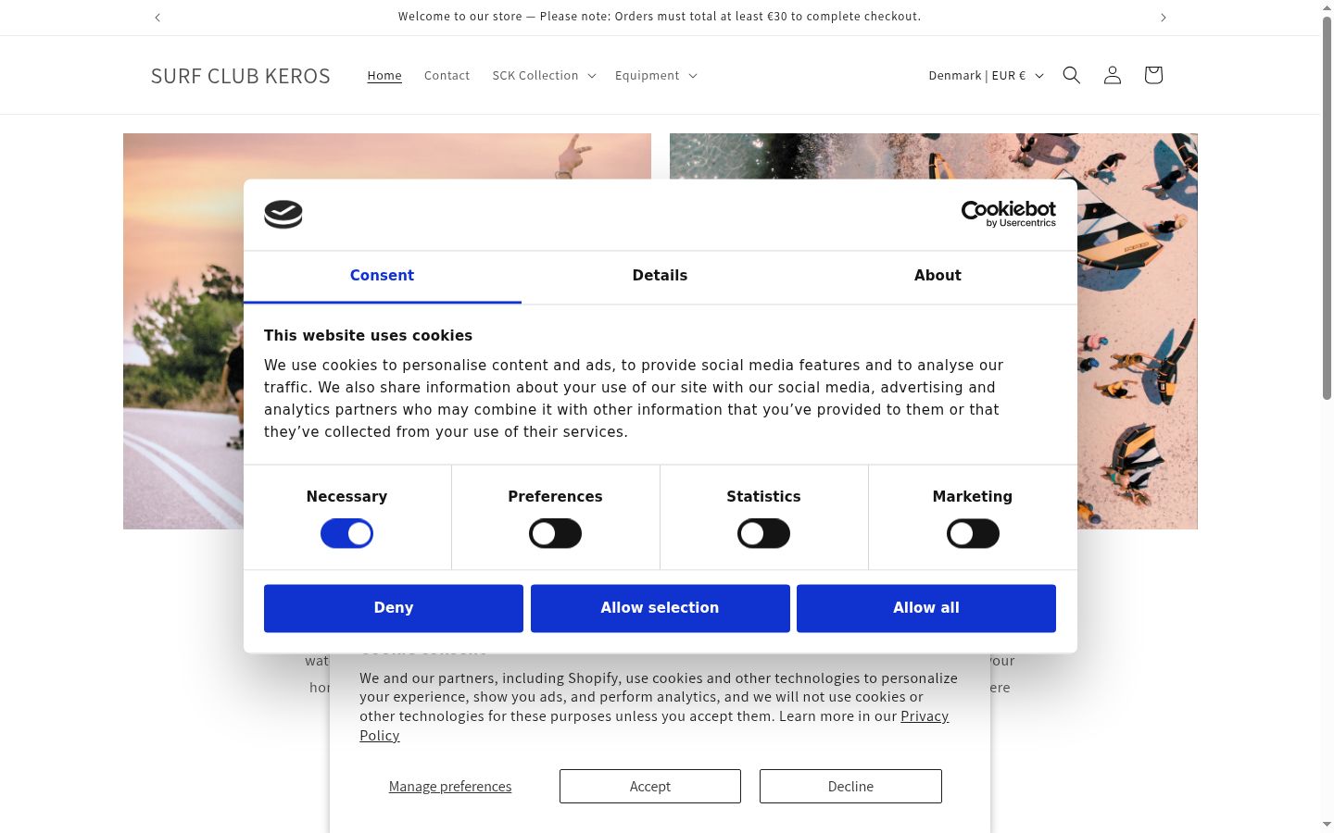
Task: Click the Cookiebot logo
Action: [1009, 214]
